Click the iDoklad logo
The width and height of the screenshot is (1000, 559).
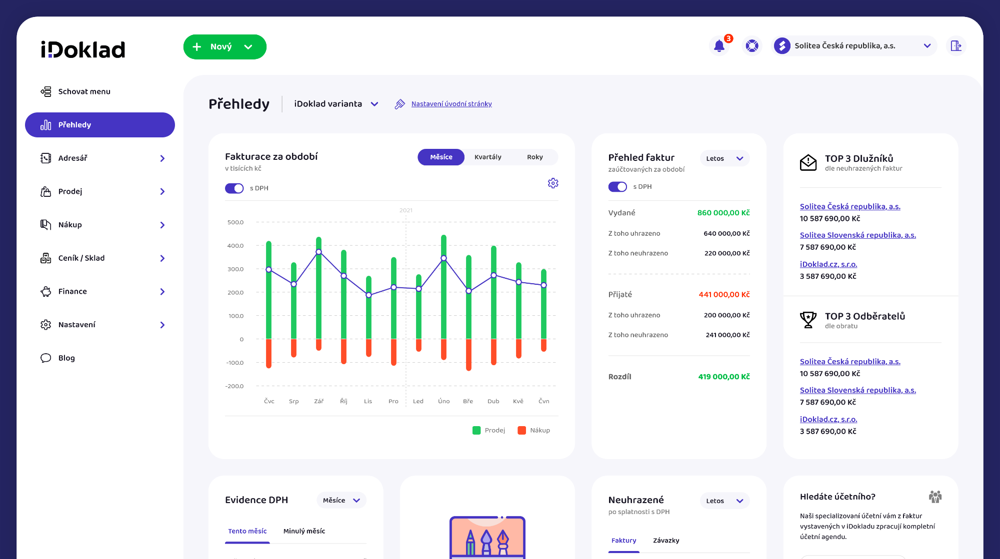point(83,49)
